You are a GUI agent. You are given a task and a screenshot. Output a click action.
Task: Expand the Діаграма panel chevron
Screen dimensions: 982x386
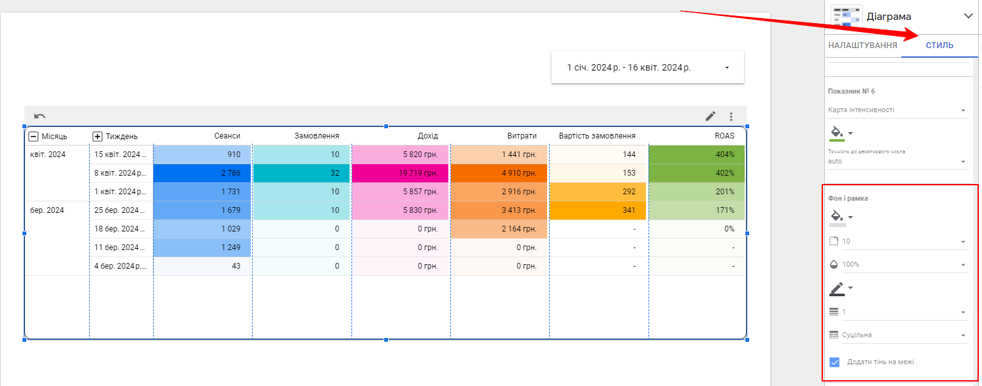(968, 17)
